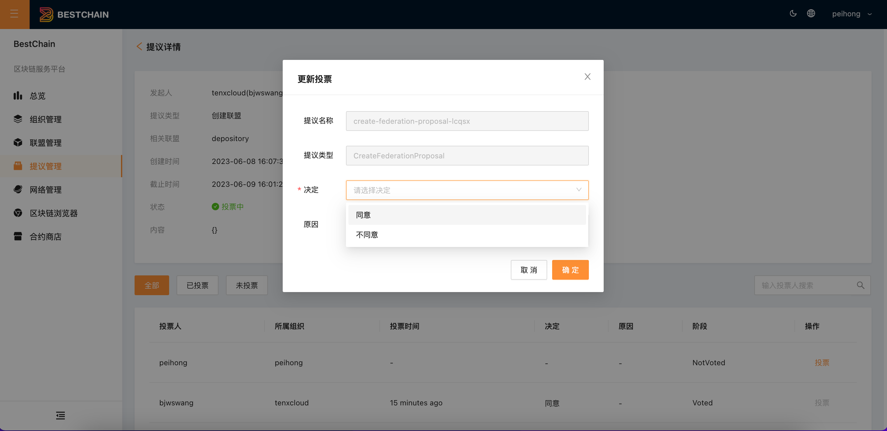The width and height of the screenshot is (887, 431).
Task: Switch to the 未投票 filter tab
Action: coord(247,285)
